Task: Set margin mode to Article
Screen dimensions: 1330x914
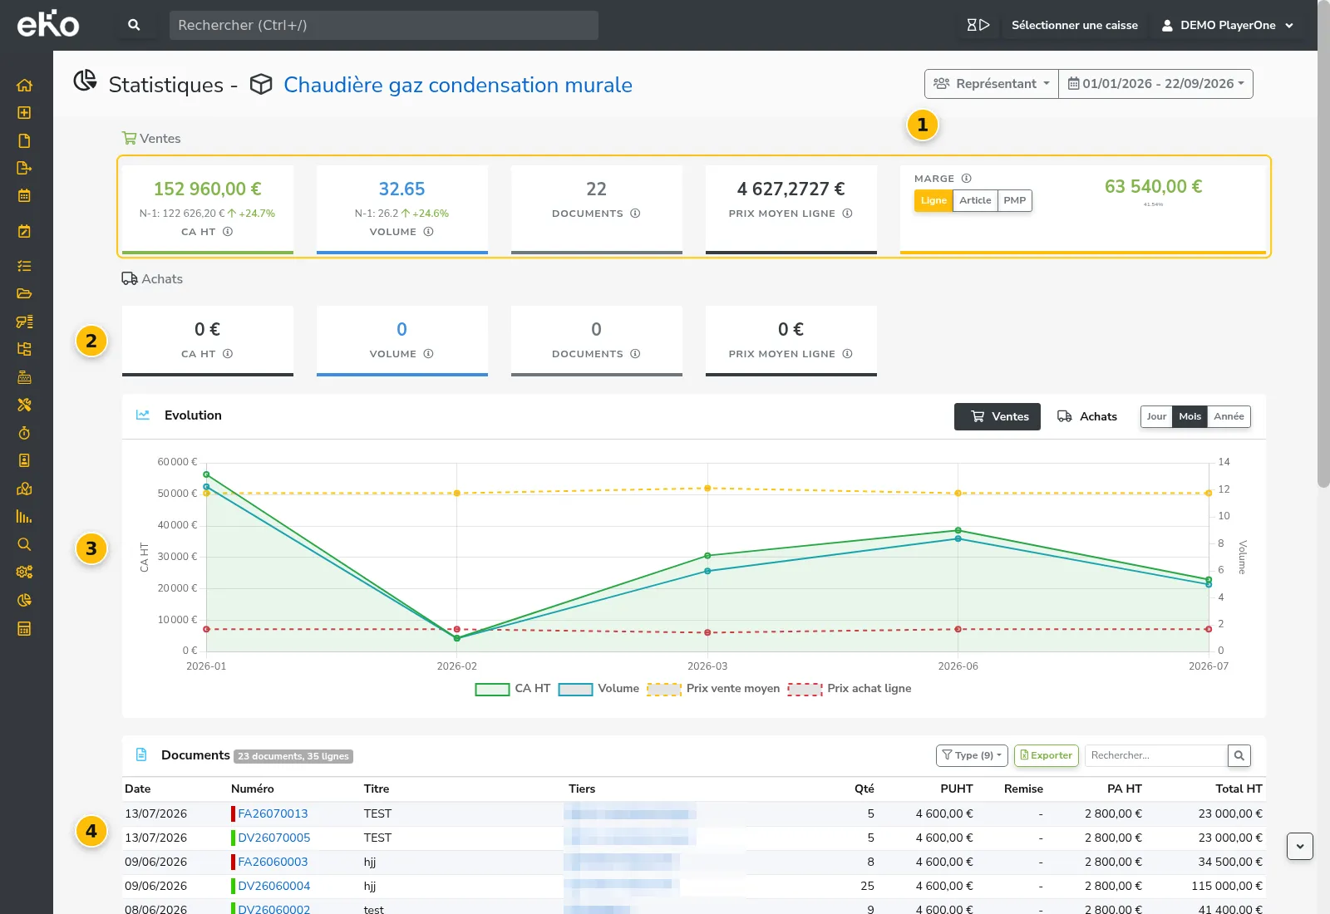Action: click(975, 200)
